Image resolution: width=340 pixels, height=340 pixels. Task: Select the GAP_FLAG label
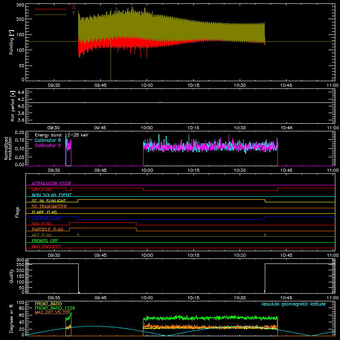point(42,189)
